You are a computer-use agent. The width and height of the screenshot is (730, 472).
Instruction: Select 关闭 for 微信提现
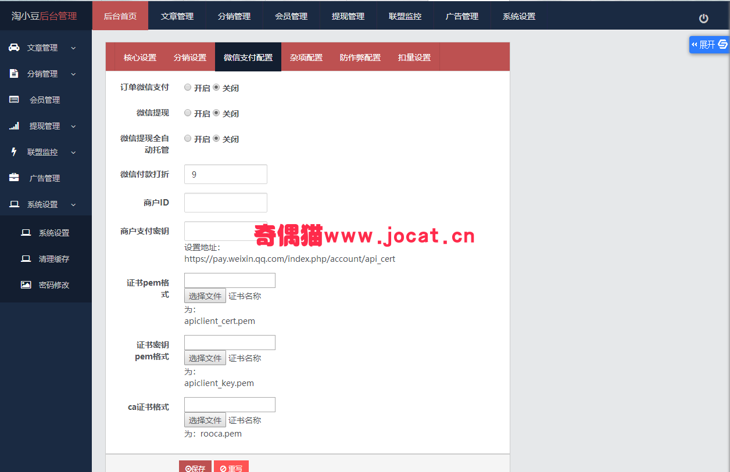[x=216, y=113]
